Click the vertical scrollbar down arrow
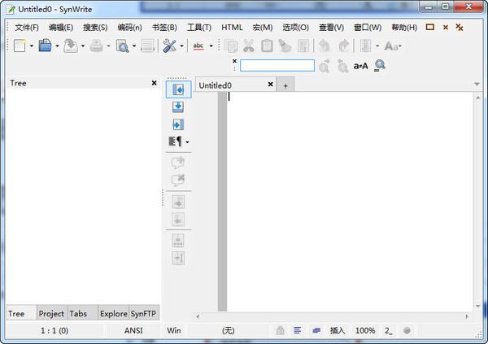This screenshot has width=488, height=344. (477, 307)
